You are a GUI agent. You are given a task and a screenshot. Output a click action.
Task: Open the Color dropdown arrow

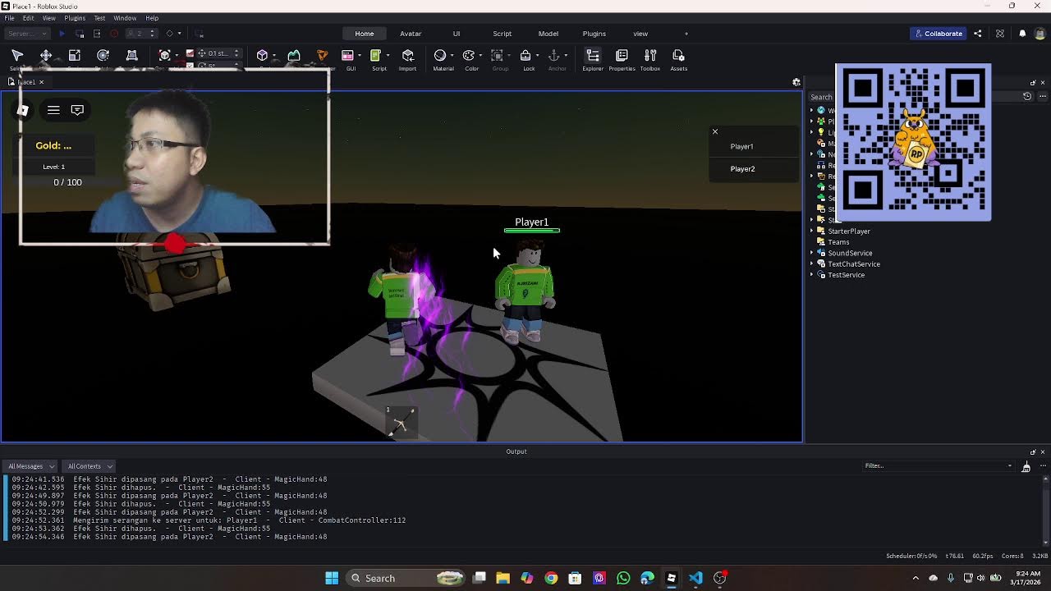click(x=480, y=56)
